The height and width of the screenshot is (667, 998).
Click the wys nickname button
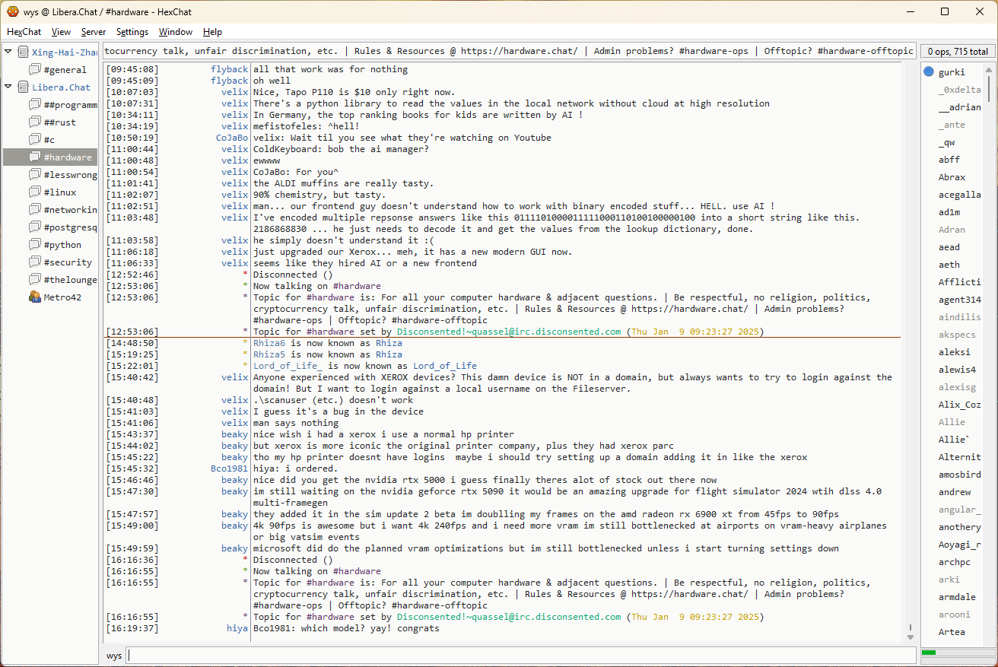tap(113, 656)
